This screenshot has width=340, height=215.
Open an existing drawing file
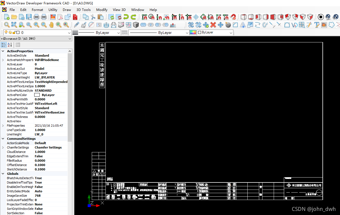[14, 17]
